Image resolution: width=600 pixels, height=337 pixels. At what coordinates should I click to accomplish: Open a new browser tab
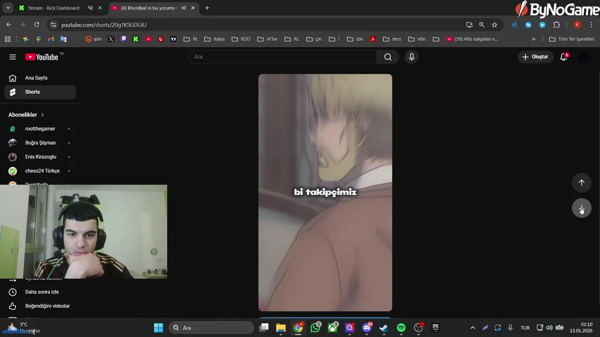pos(207,8)
